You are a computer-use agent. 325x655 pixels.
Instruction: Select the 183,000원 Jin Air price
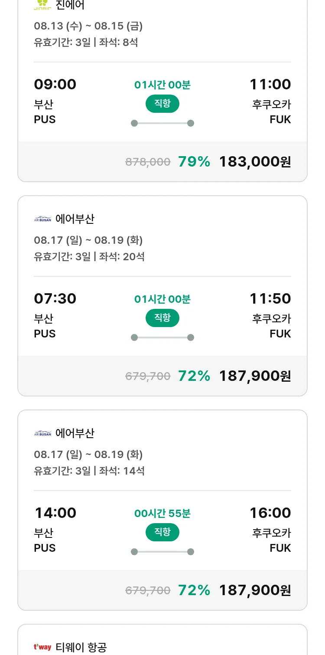pos(255,162)
